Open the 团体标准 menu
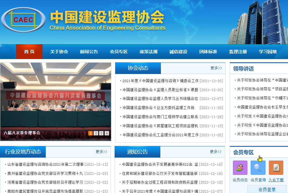The width and height of the screenshot is (288, 193). (208, 52)
